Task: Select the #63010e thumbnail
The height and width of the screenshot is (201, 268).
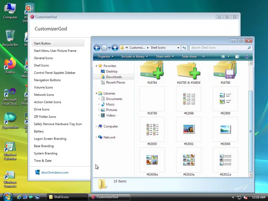Action: pos(188,160)
